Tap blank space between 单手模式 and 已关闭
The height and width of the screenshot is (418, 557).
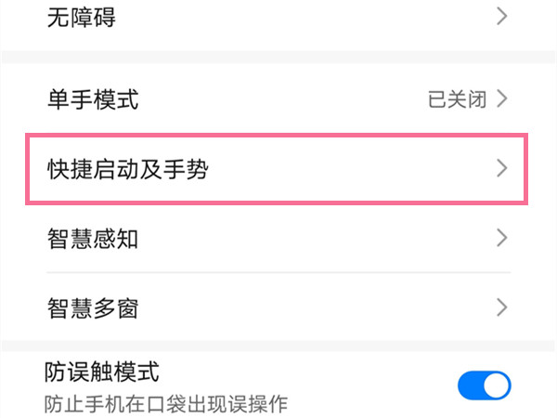tap(278, 99)
